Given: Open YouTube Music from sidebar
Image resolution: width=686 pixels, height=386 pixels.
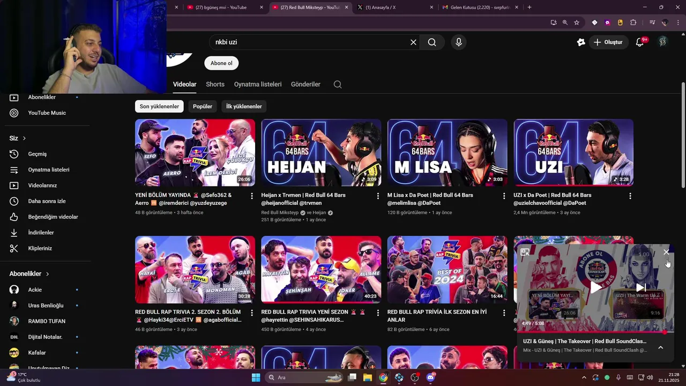Looking at the screenshot, I should tap(47, 113).
